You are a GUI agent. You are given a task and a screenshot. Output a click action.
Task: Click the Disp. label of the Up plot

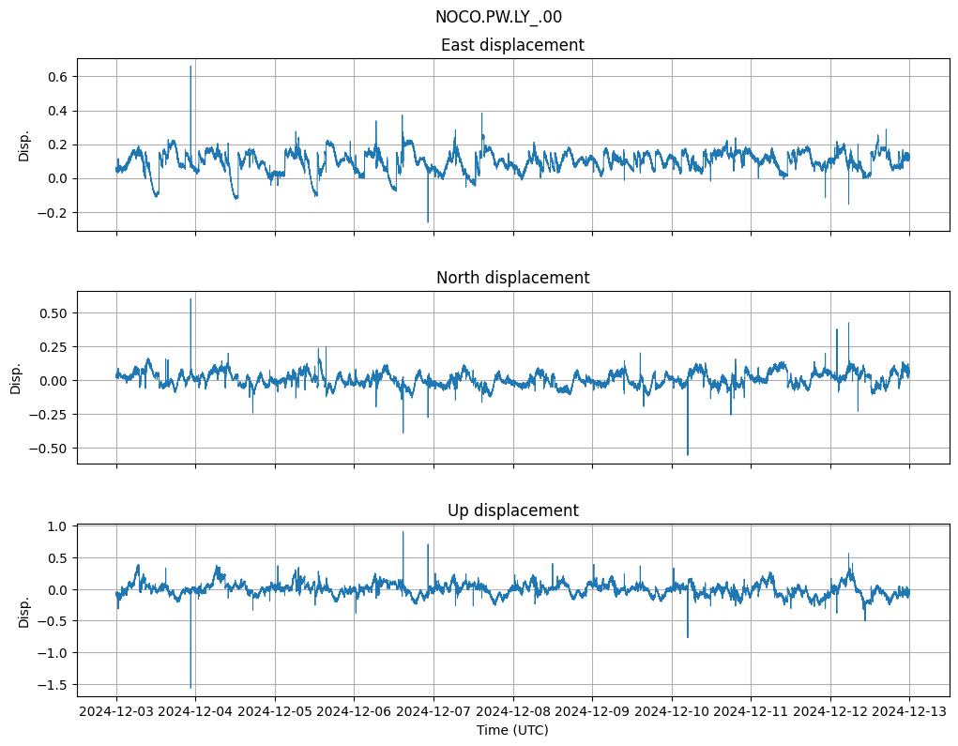(x=24, y=611)
